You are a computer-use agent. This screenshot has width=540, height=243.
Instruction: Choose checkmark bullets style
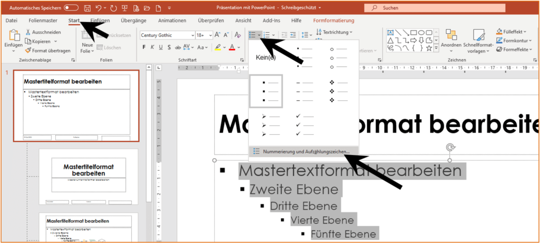304,125
